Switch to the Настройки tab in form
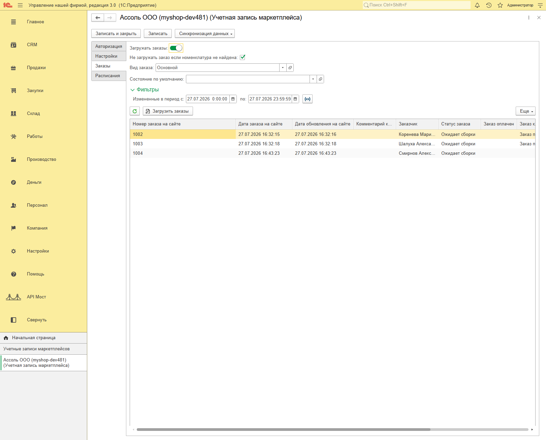The image size is (546, 440). (x=108, y=56)
